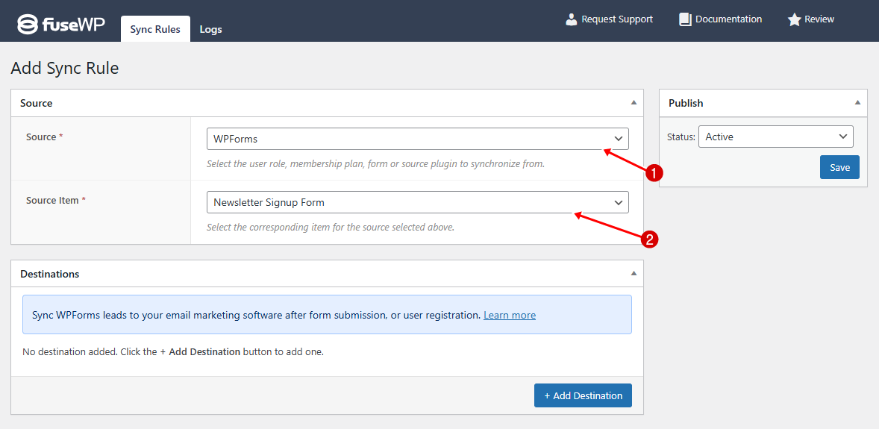Viewport: 879px width, 429px height.
Task: Click the fuseWP logo
Action: point(61,24)
